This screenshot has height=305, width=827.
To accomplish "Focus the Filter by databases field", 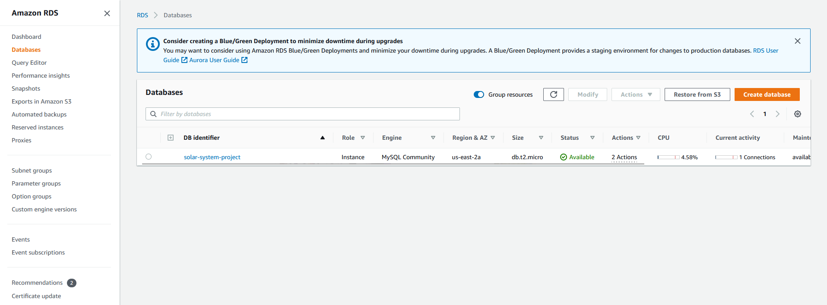I will (x=303, y=114).
